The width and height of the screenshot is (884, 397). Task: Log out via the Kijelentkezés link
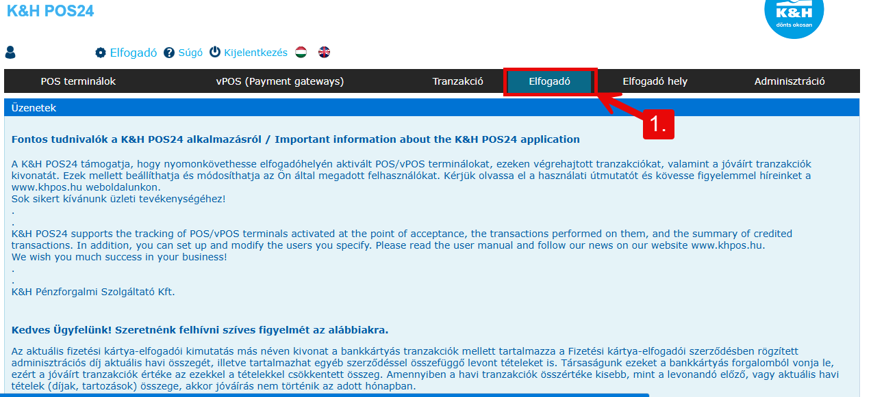pos(255,53)
